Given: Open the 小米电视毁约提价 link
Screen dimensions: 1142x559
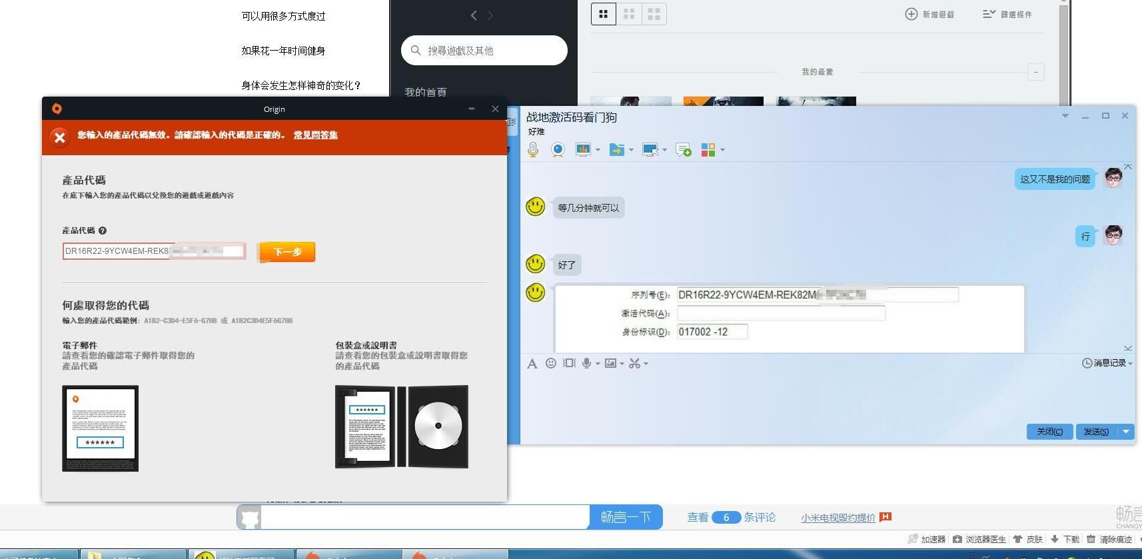Looking at the screenshot, I should click(x=838, y=518).
